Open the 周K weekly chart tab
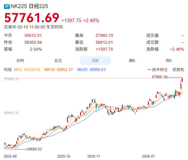188x160 pixels. (132, 61)
